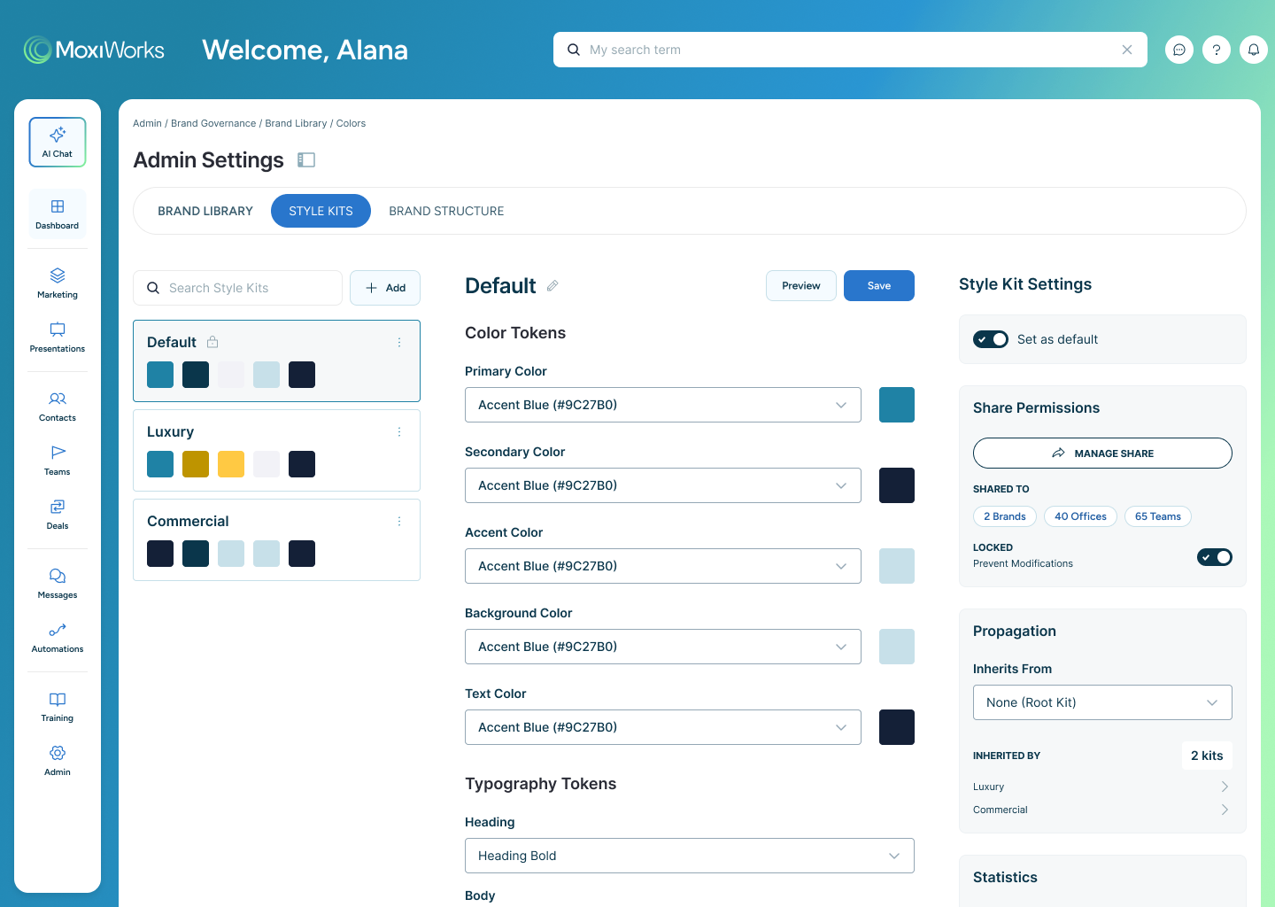1275x907 pixels.
Task: Open Text Color dropdown
Action: (x=663, y=727)
